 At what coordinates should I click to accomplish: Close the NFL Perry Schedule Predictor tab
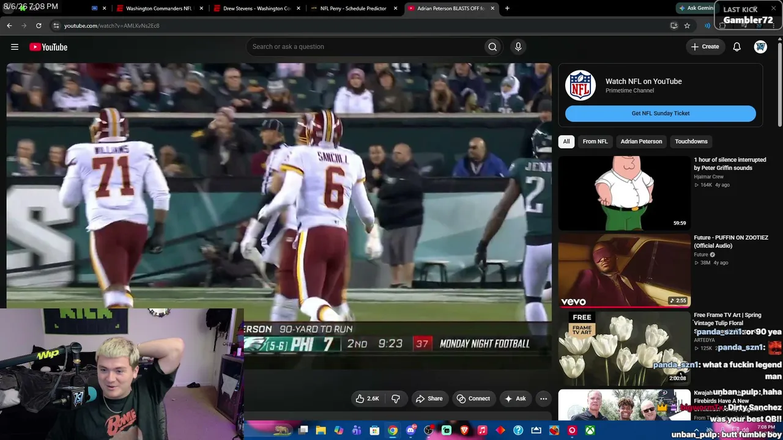pos(396,9)
